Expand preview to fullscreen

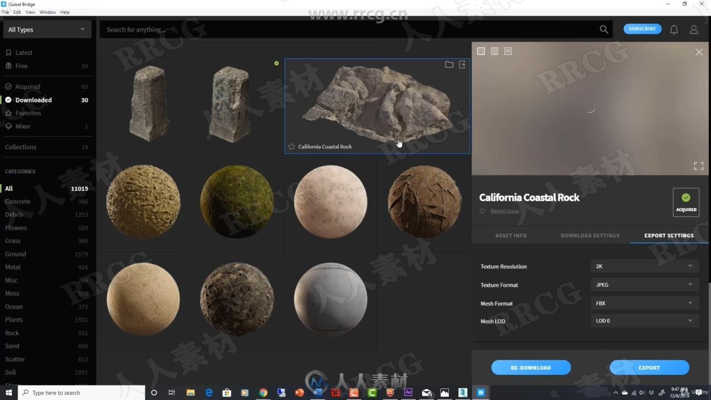699,166
